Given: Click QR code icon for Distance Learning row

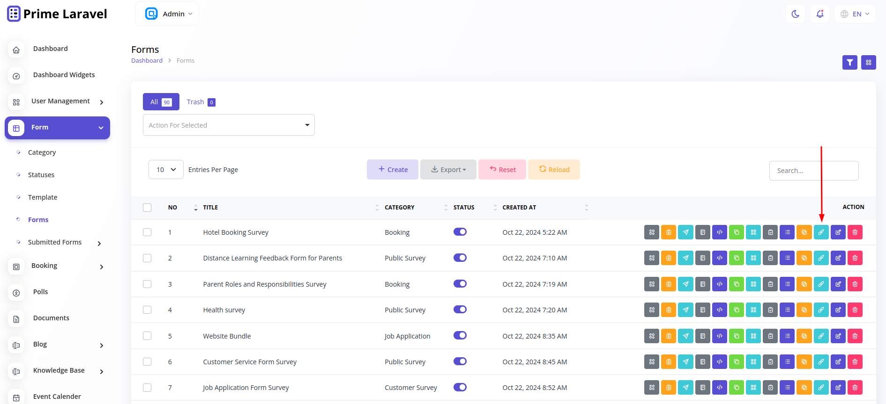Looking at the screenshot, I should coord(753,258).
